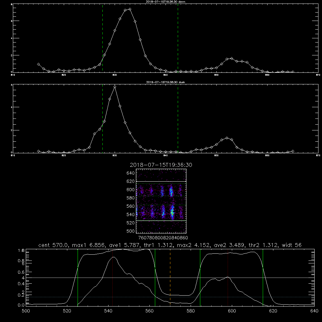Click the '640' label on bottom plot x-axis
This screenshot has height=322, width=322.
(x=314, y=311)
